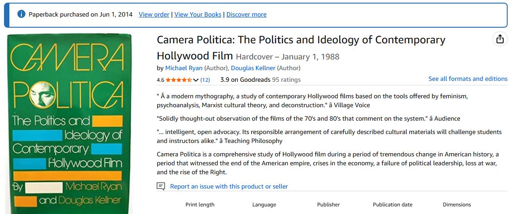This screenshot has height=214, width=509.
Task: Open View order link
Action: point(154,14)
